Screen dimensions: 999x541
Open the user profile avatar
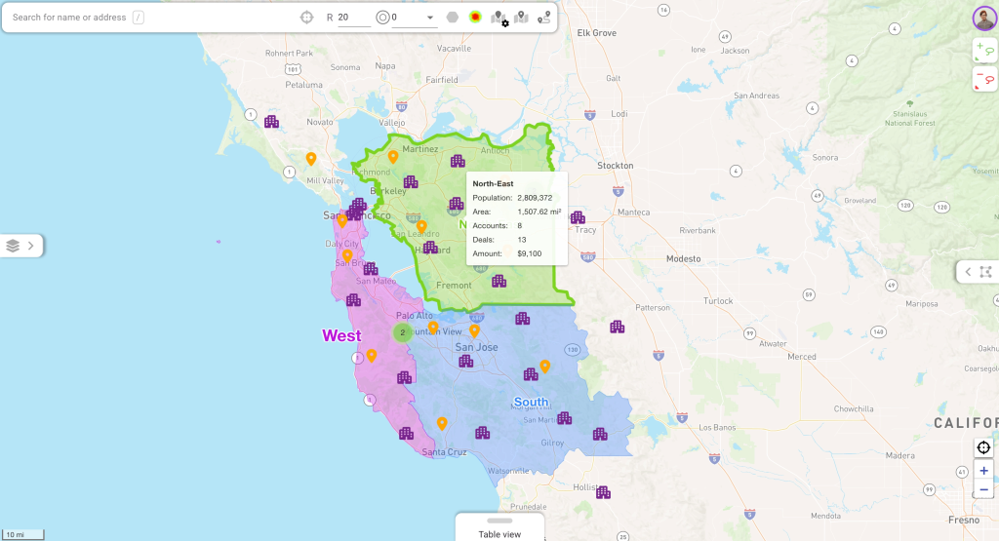983,18
